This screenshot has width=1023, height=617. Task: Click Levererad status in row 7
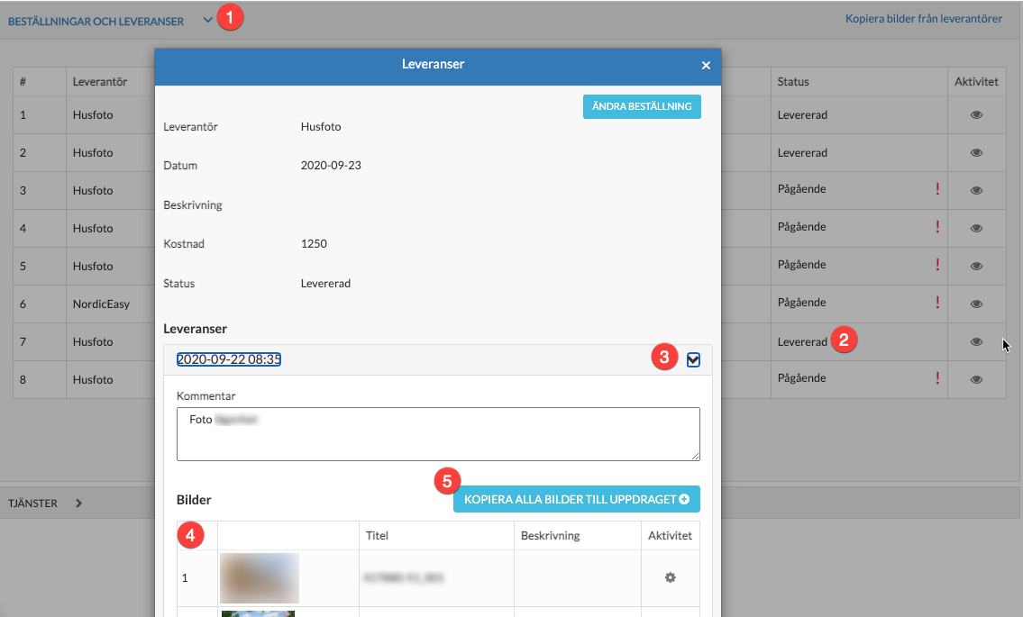[802, 341]
